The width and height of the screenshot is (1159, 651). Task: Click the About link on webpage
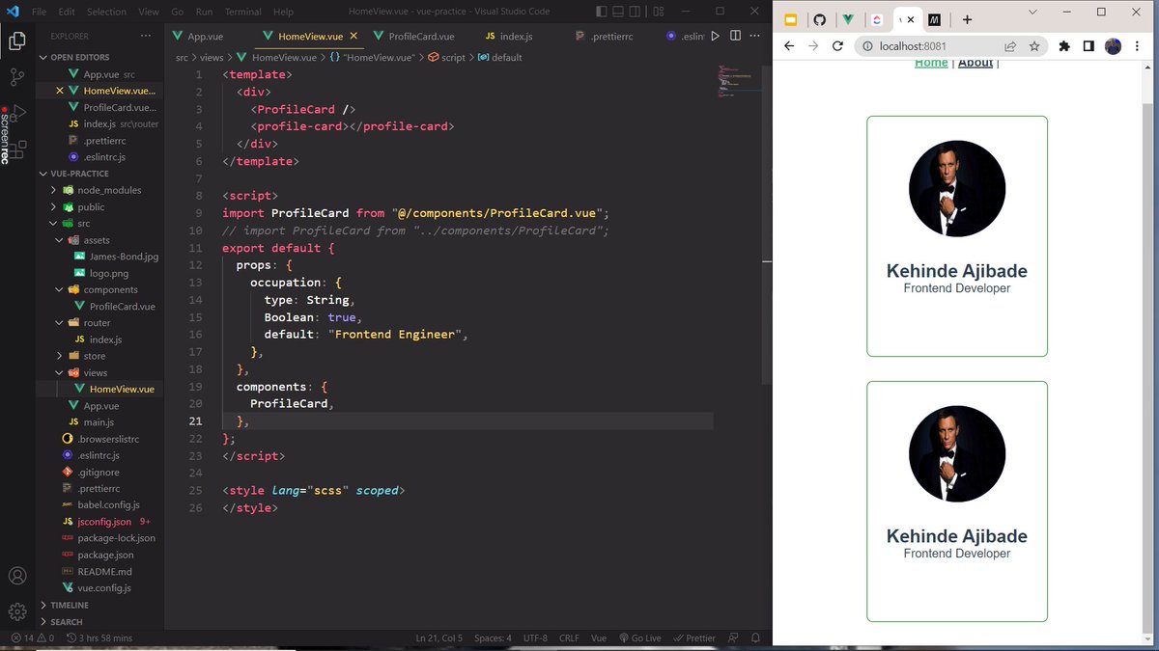(975, 63)
